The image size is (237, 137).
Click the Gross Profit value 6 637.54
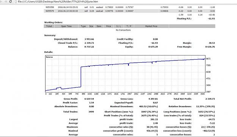pyautogui.click(x=89, y=99)
